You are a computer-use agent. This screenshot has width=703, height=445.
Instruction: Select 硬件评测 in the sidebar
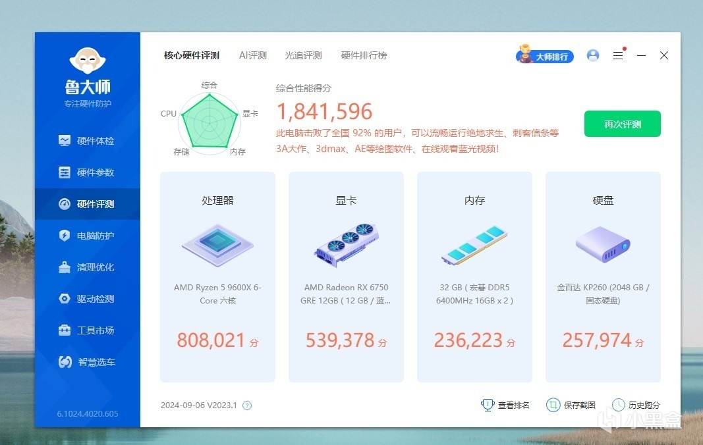tap(88, 204)
